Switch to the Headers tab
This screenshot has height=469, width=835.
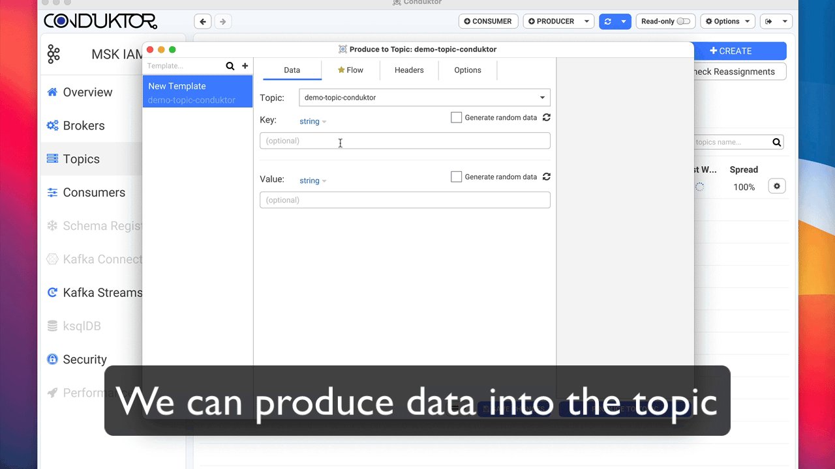point(409,70)
